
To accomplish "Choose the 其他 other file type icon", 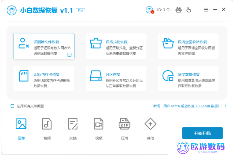I will (x=150, y=124).
